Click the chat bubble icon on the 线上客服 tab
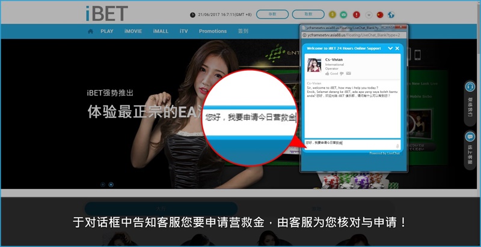This screenshot has width=481, height=247. click(470, 136)
